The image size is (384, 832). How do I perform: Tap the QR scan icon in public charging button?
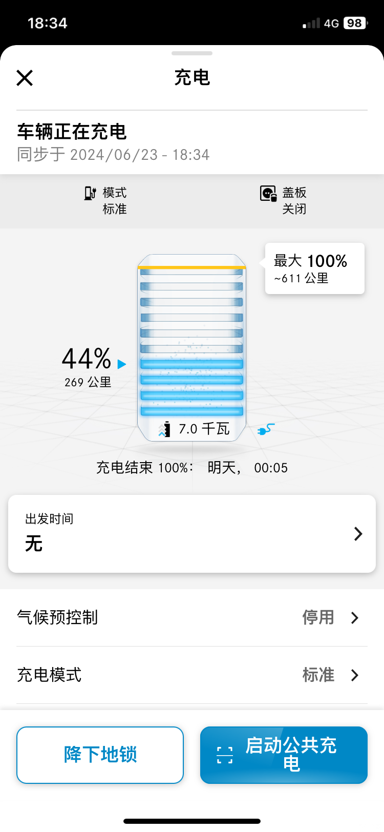pyautogui.click(x=225, y=755)
